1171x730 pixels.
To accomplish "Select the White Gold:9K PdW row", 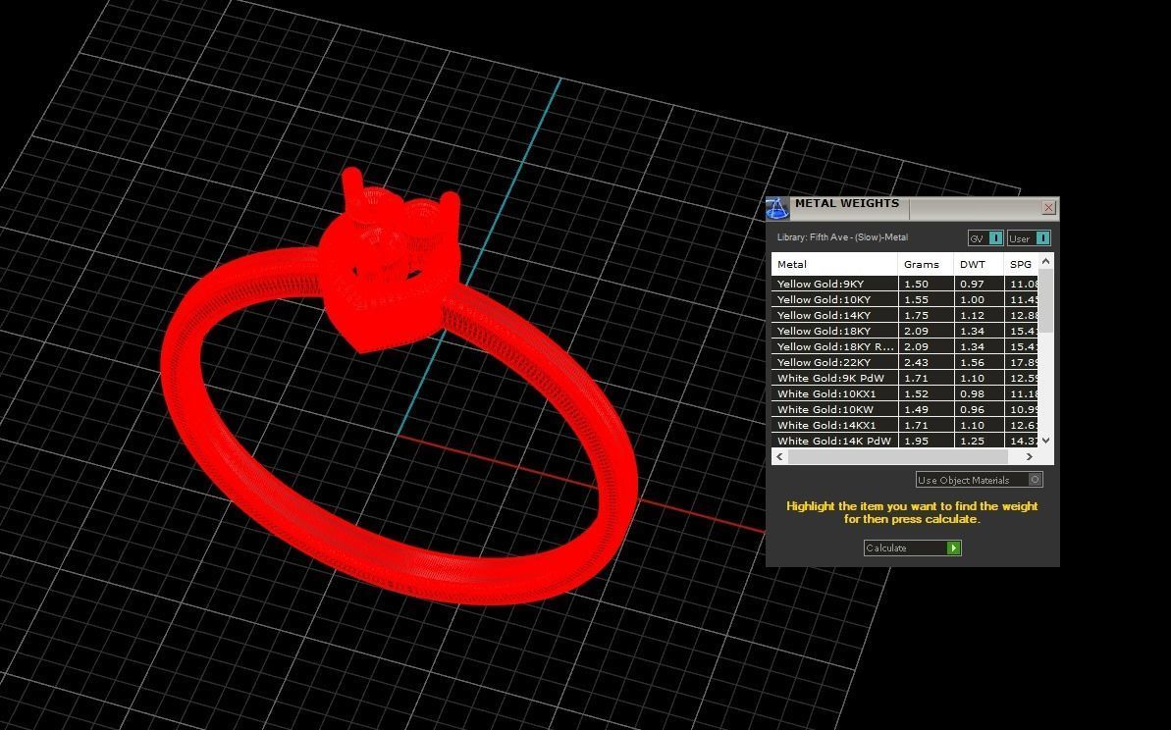I will tap(904, 378).
